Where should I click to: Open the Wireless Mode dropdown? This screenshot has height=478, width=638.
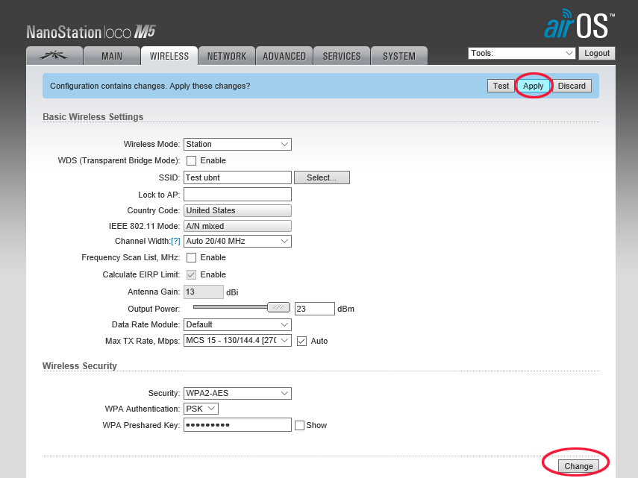(237, 144)
